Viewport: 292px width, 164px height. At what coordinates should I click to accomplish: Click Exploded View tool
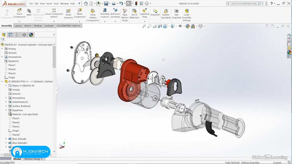145,13
